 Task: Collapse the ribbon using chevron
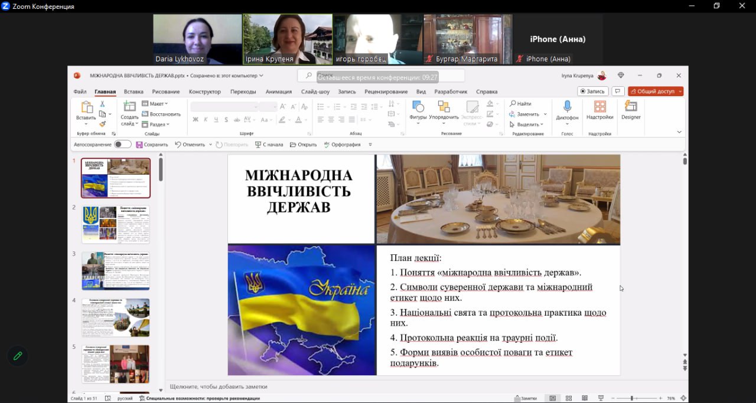click(679, 132)
